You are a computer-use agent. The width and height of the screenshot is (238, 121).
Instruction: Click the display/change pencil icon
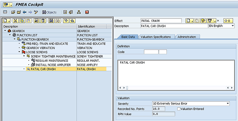point(36,12)
